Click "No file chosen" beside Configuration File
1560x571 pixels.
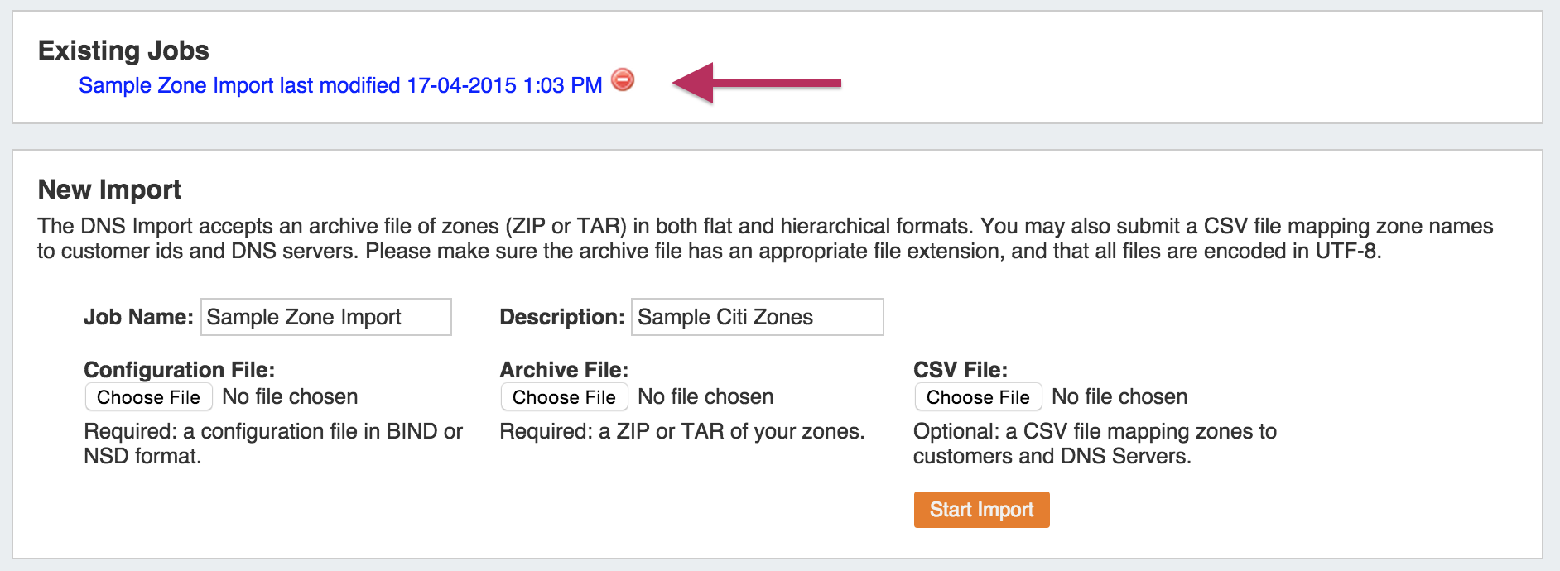(290, 397)
